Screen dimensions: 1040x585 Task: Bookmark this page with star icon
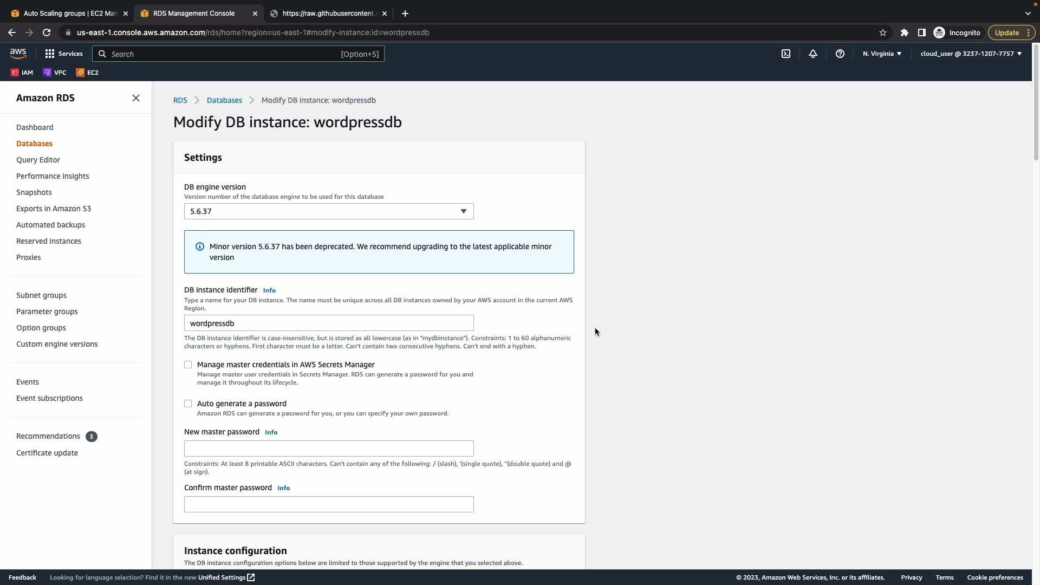click(x=883, y=32)
